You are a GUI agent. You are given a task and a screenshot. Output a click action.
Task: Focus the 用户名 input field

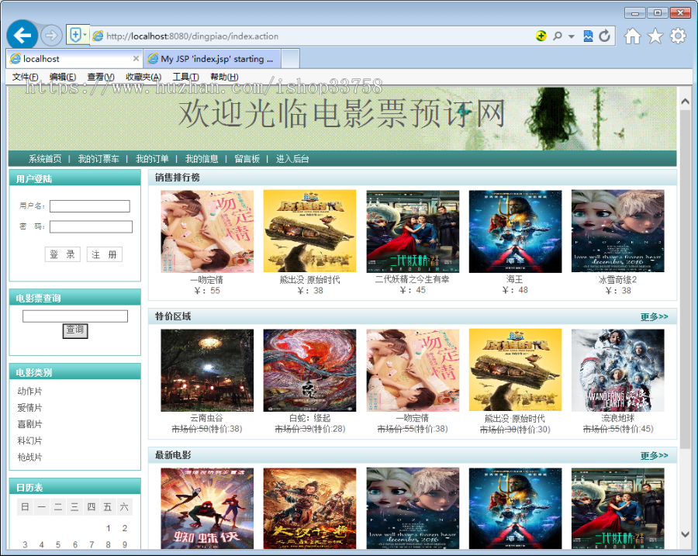pos(90,206)
